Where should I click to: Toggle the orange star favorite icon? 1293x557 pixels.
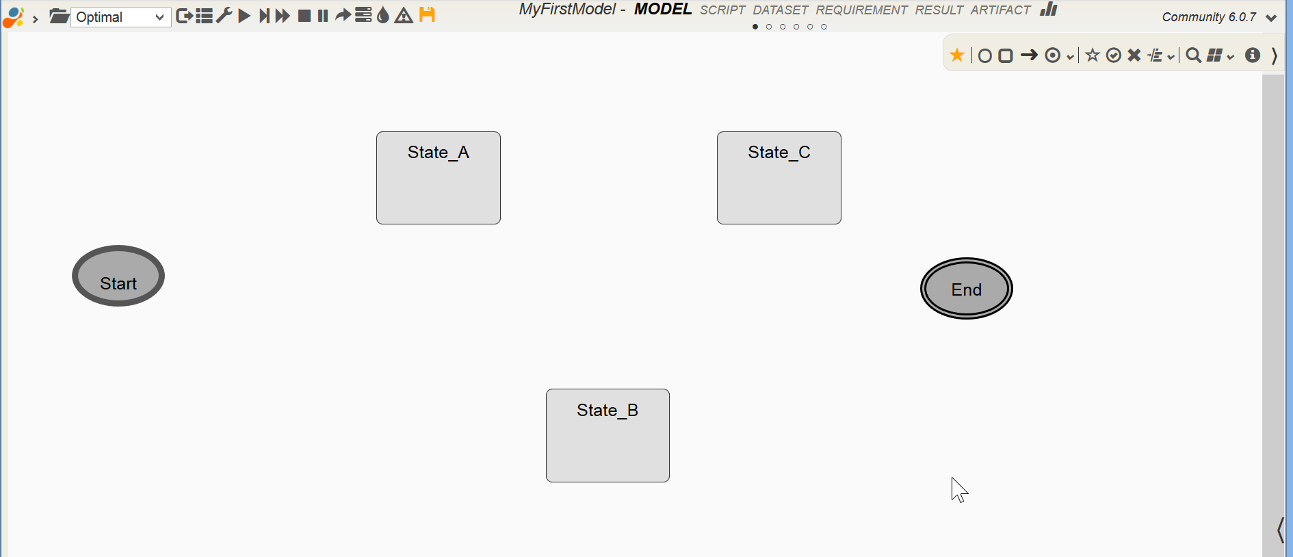[957, 55]
